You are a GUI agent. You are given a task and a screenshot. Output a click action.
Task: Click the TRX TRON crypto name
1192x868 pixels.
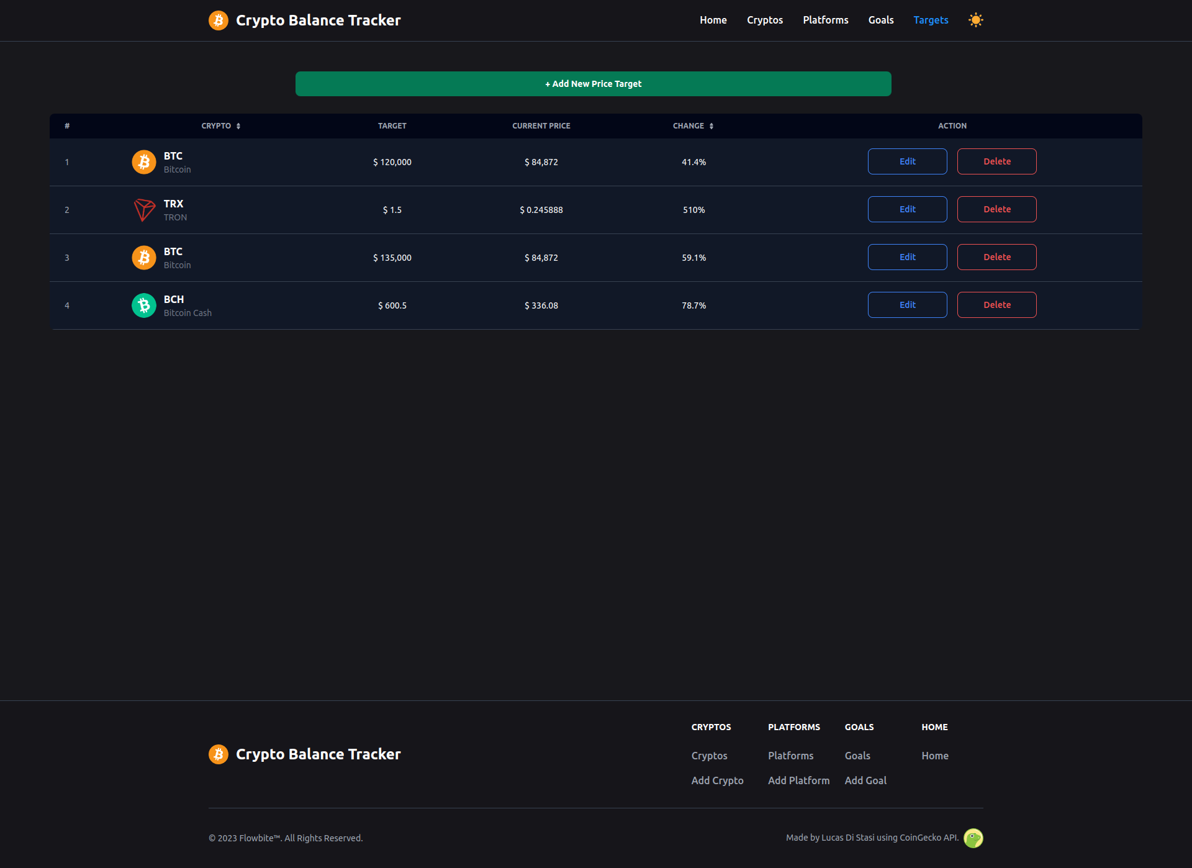tap(175, 210)
